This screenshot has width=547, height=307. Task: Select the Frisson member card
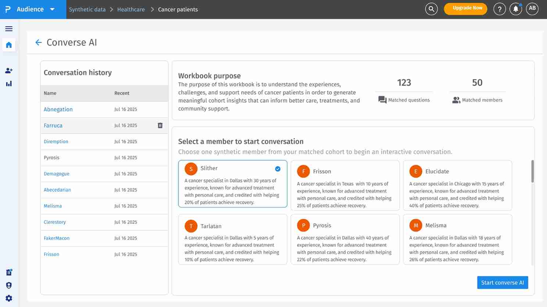[345, 186]
